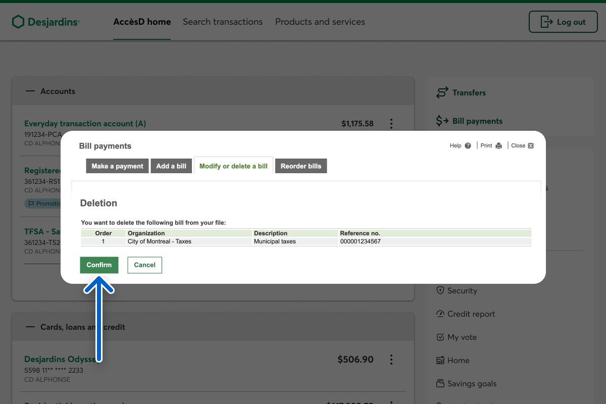This screenshot has width=606, height=404.
Task: Open options menu for Desjardins Odyssey card
Action: [x=391, y=360]
